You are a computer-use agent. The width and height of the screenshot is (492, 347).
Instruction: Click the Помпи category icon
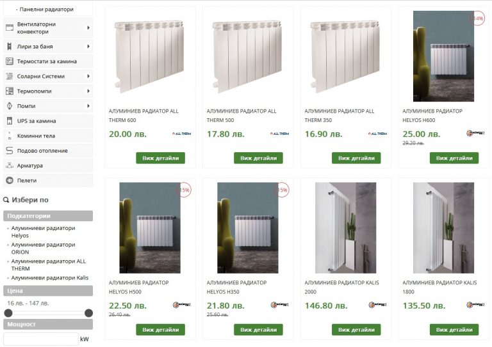[10, 106]
